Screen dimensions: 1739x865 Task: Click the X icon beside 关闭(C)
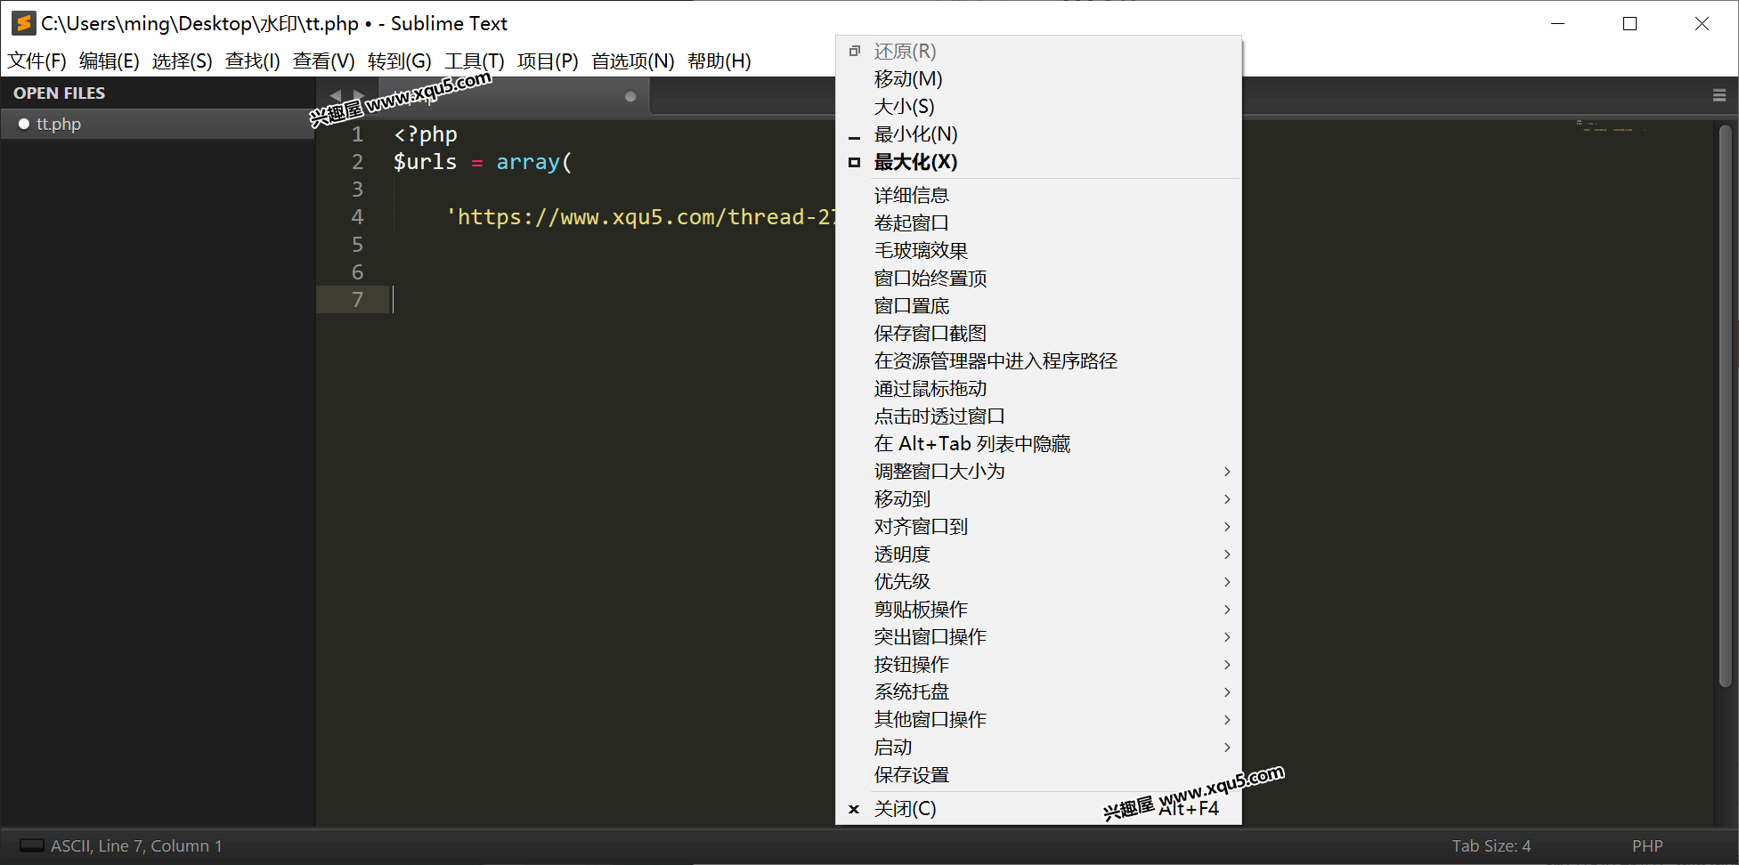[854, 809]
